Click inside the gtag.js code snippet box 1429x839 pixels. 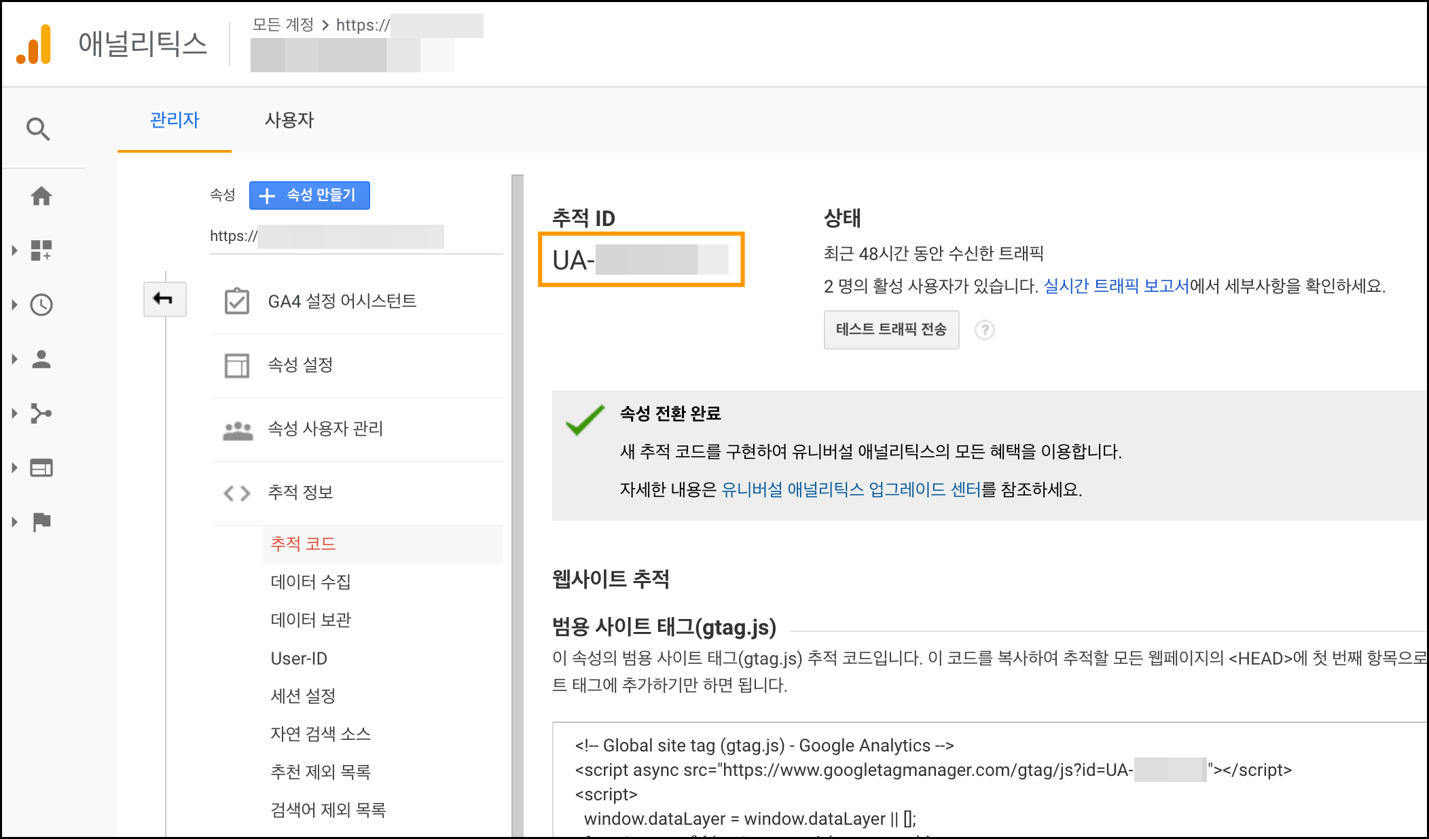990,781
